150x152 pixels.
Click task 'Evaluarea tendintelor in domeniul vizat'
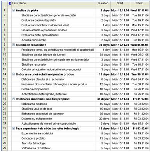coord(45,25)
